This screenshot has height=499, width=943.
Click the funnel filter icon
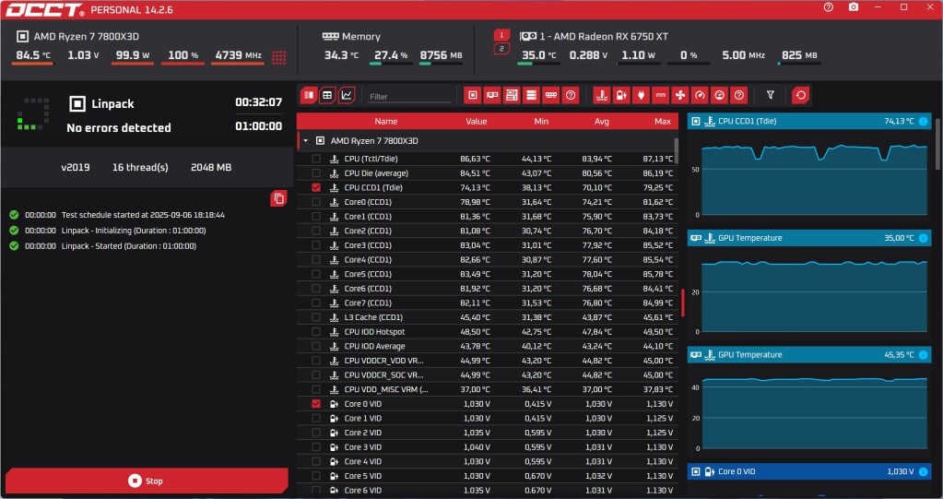coord(771,95)
